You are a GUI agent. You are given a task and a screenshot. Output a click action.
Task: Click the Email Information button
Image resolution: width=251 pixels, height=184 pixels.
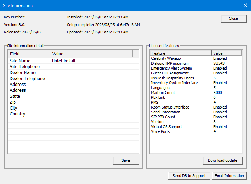(229, 176)
